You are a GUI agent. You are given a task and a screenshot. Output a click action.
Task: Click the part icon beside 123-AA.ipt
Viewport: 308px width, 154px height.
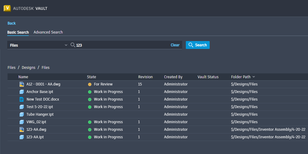point(21,137)
